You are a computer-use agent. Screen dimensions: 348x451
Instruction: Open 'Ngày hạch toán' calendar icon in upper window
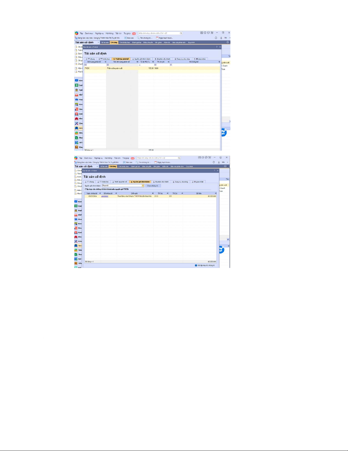[157, 38]
